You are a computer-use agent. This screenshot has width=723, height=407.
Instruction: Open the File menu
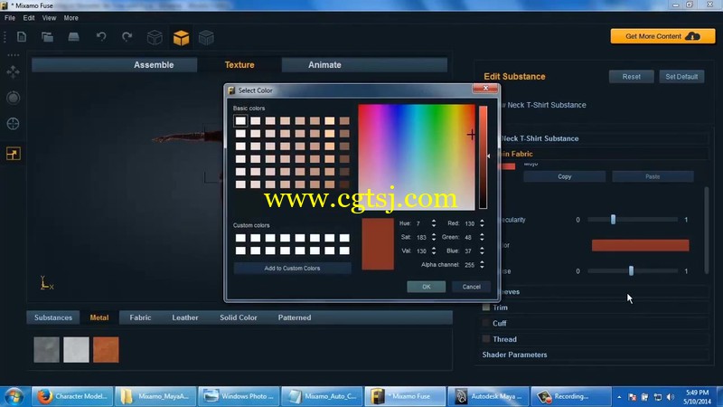pos(10,18)
